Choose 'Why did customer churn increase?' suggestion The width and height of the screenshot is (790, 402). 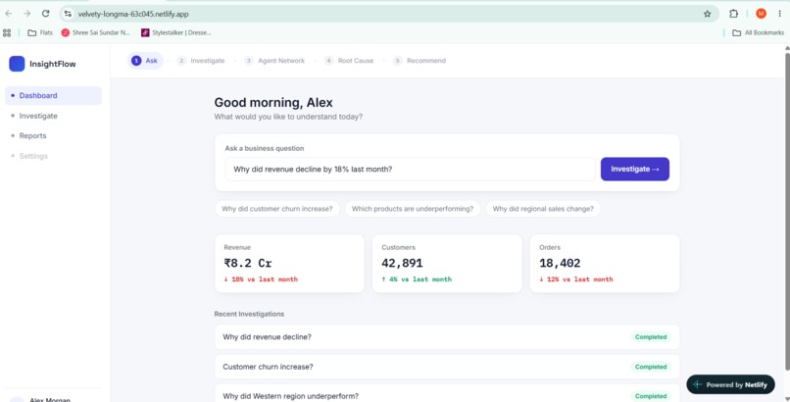[x=277, y=209]
